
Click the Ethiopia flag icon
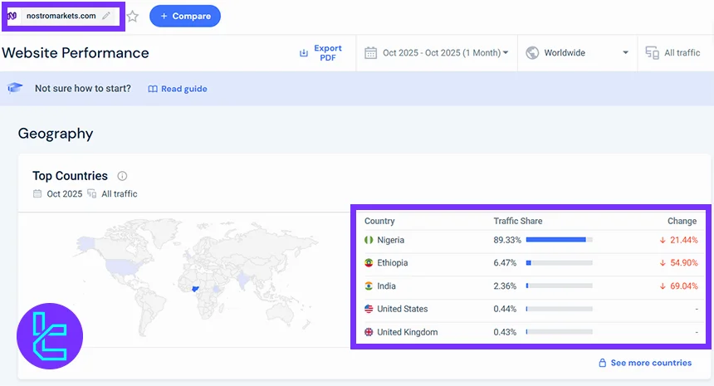click(369, 263)
